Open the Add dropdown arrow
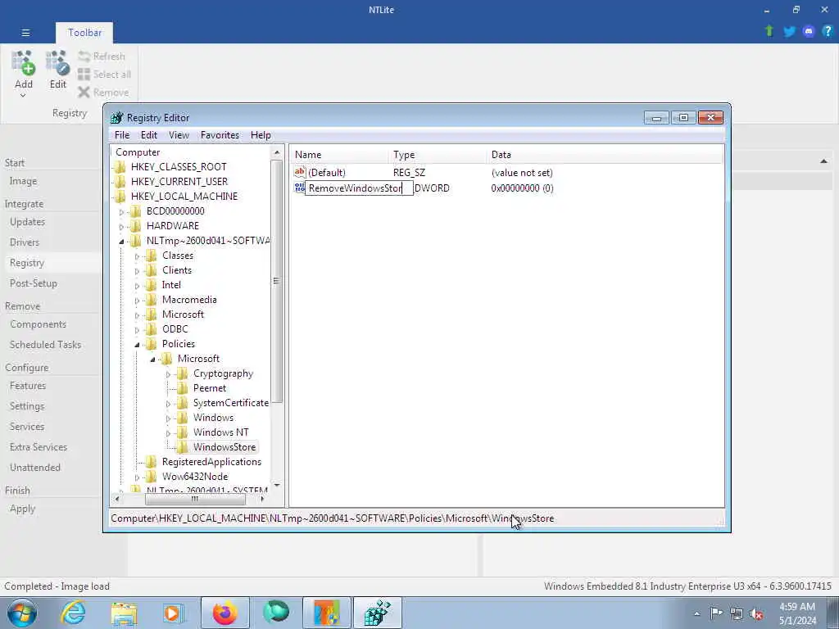The width and height of the screenshot is (839, 629). (x=23, y=96)
